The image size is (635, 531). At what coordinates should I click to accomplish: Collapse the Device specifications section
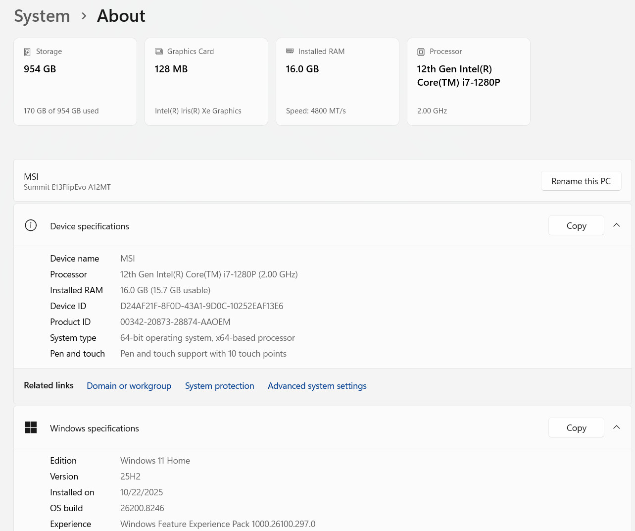[617, 225]
